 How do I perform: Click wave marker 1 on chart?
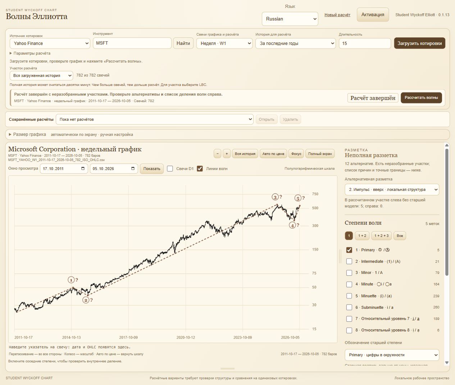point(71,280)
